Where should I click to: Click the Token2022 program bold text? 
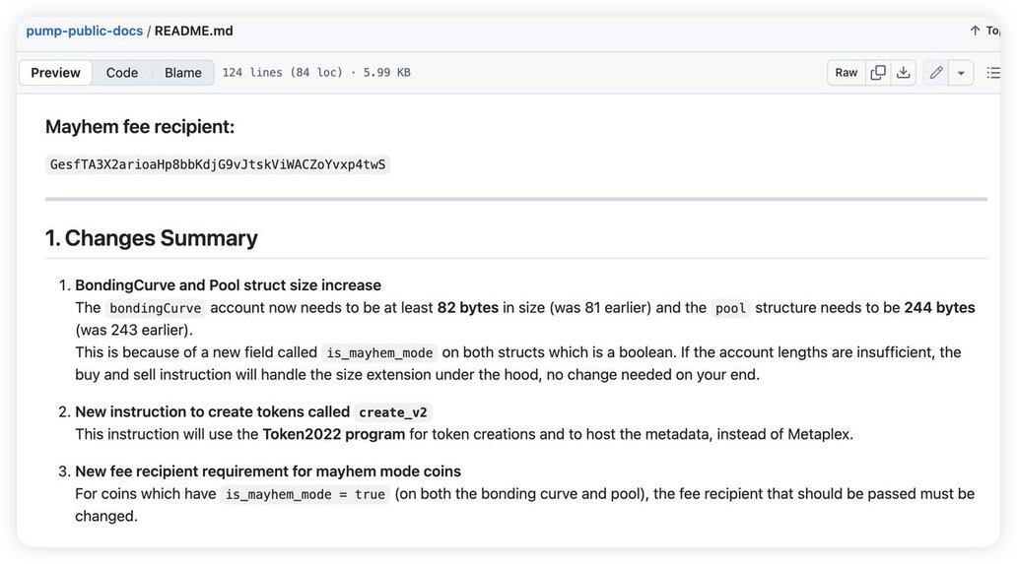[333, 434]
